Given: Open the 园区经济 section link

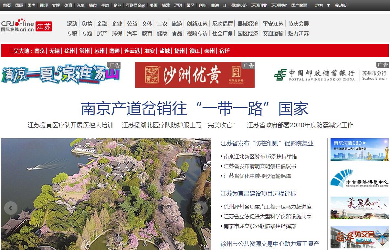Looking at the screenshot, I should (x=248, y=33).
